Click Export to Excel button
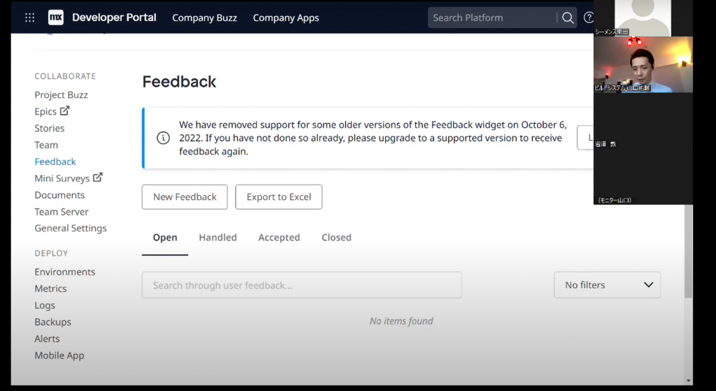Image resolution: width=716 pixels, height=391 pixels. point(278,197)
